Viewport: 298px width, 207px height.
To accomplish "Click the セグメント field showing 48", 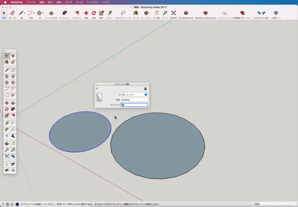I will (134, 105).
